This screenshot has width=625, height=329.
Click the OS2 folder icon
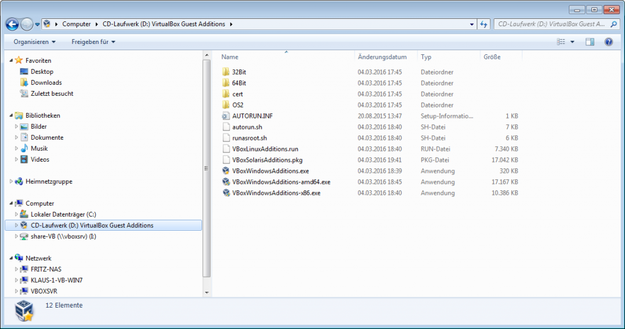[x=226, y=105]
